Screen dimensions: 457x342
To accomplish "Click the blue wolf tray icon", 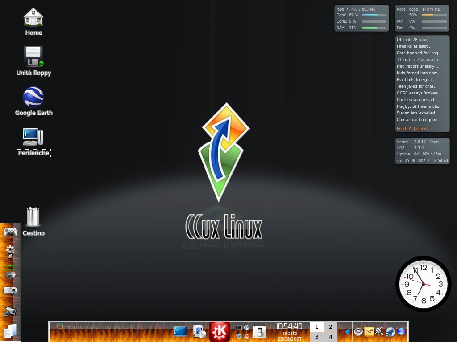I will 390,331.
